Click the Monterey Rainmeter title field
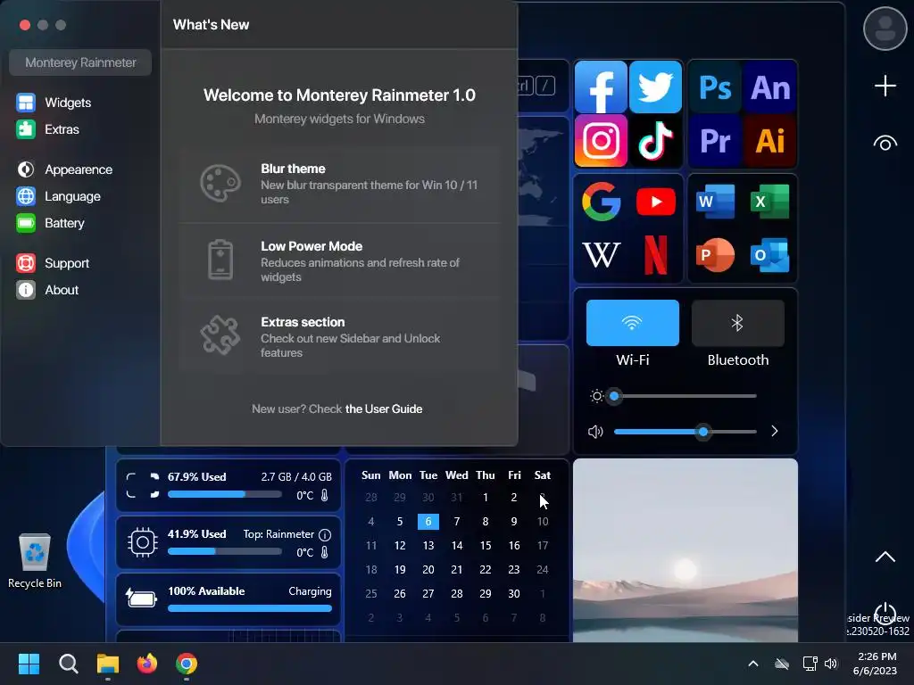914x685 pixels. click(x=80, y=62)
